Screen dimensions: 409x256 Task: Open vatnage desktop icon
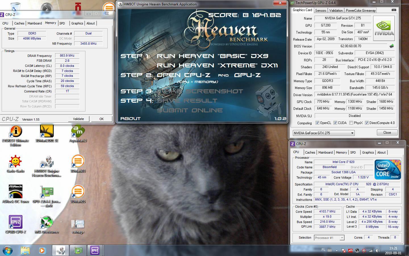78,226
